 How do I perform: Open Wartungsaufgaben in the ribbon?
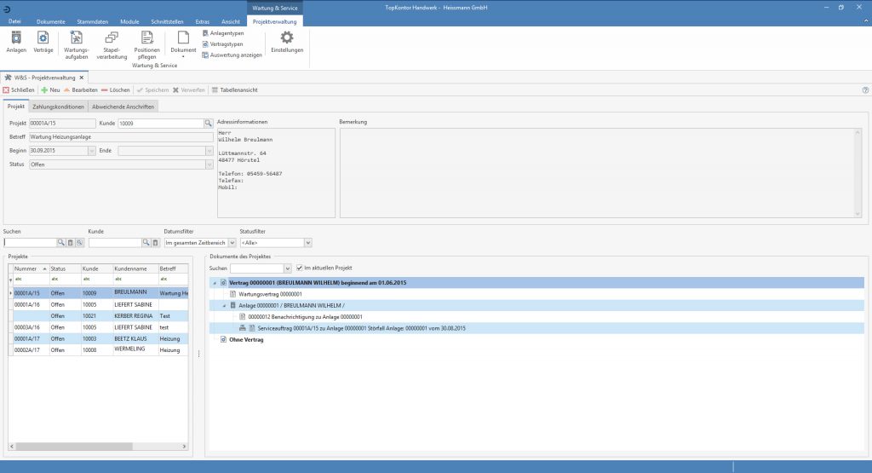(x=76, y=44)
